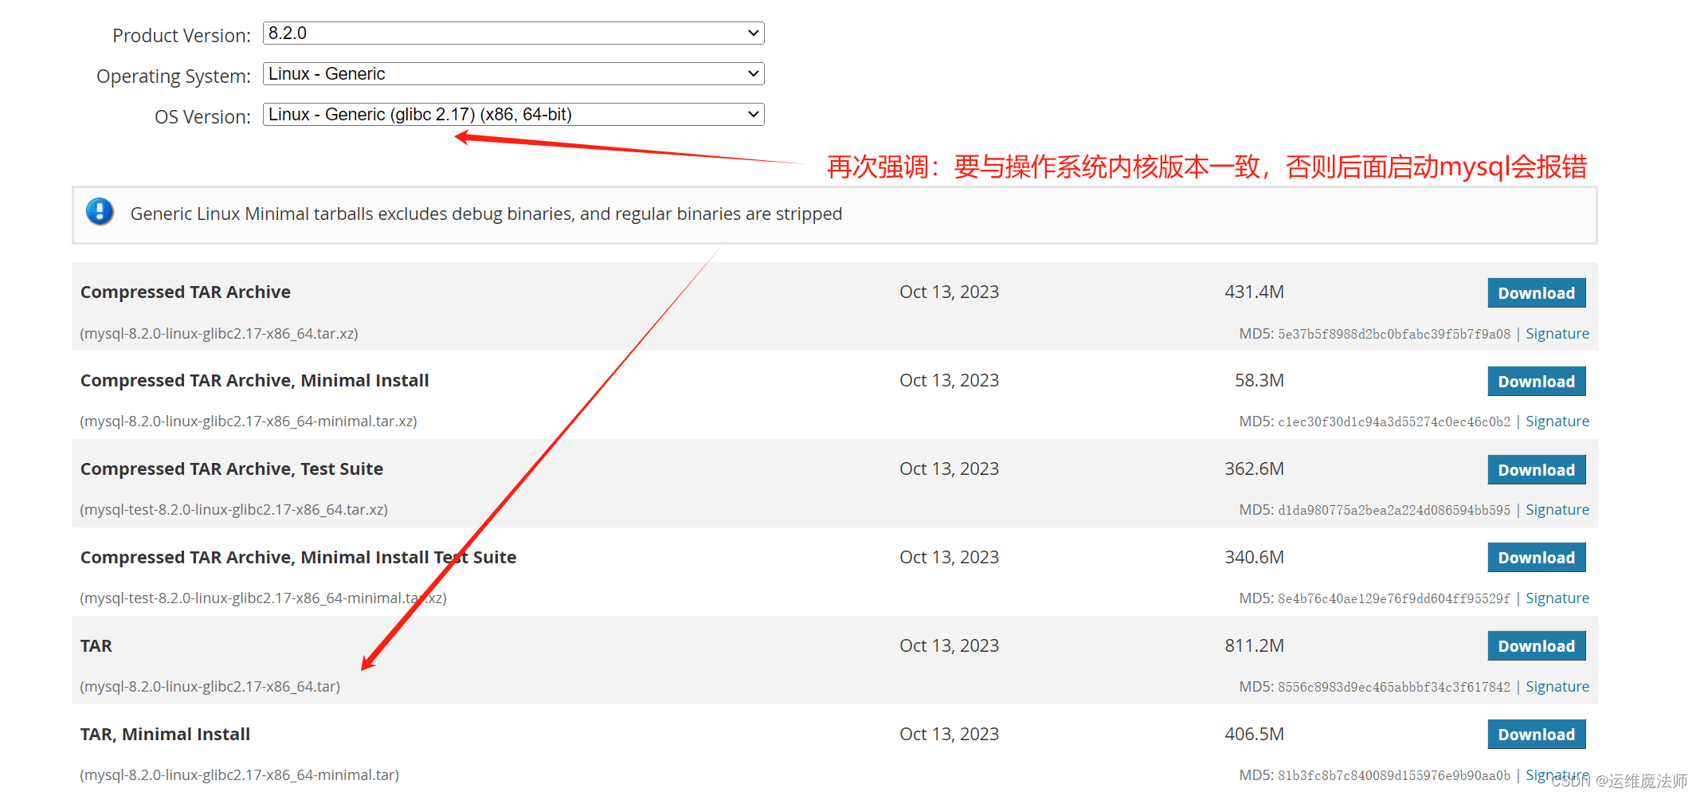Open Signature link for mysql-8.2.0-linux-glibc2.17-x86_64.tar
The width and height of the screenshot is (1700, 796).
point(1557,687)
